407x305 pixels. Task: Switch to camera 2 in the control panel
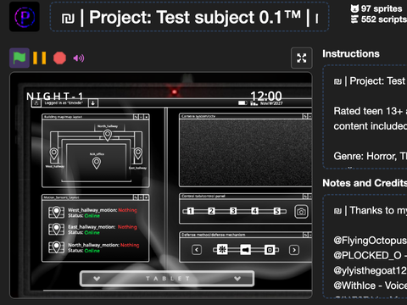tap(211, 211)
